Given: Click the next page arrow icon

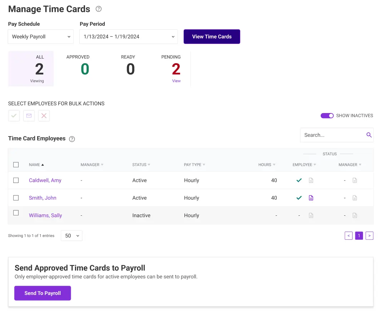Looking at the screenshot, I should point(369,235).
